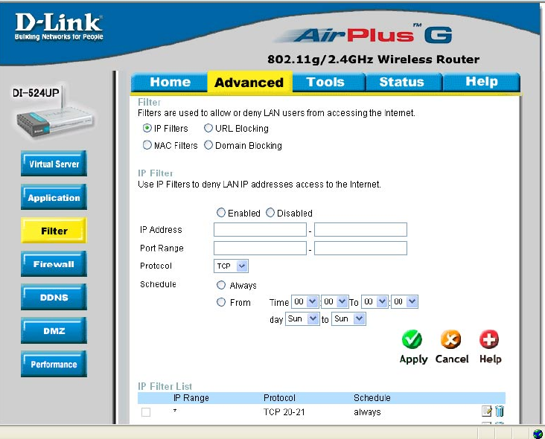Click the yellow Filter sidebar button
The height and width of the screenshot is (439, 545).
tap(54, 231)
